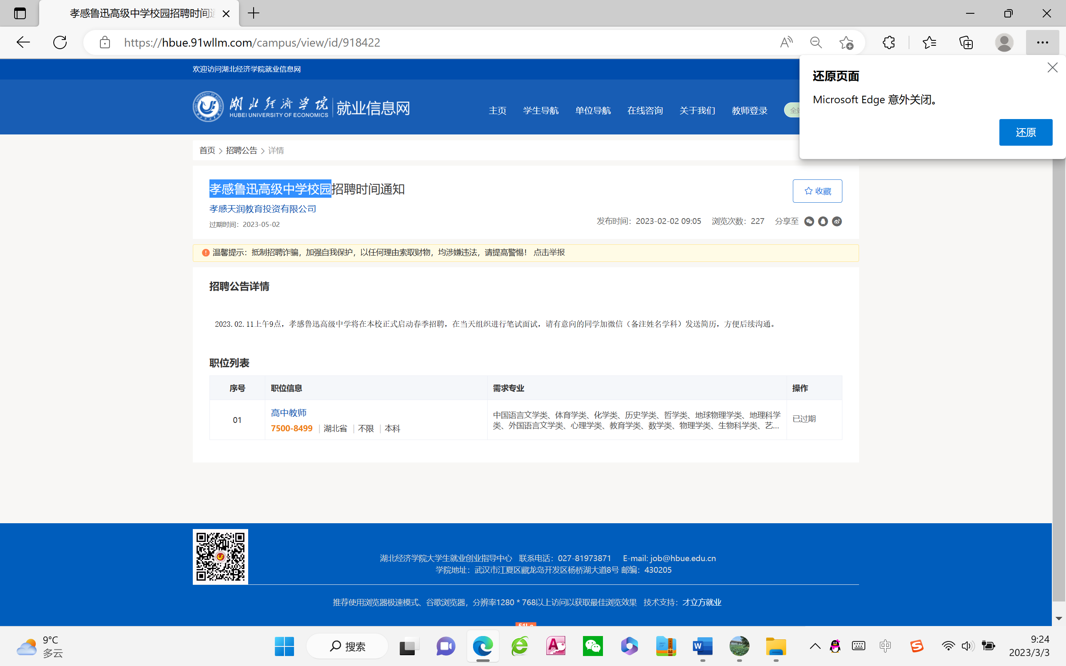
Task: Share to Weibo icon beside 分享至
Action: pos(837,221)
